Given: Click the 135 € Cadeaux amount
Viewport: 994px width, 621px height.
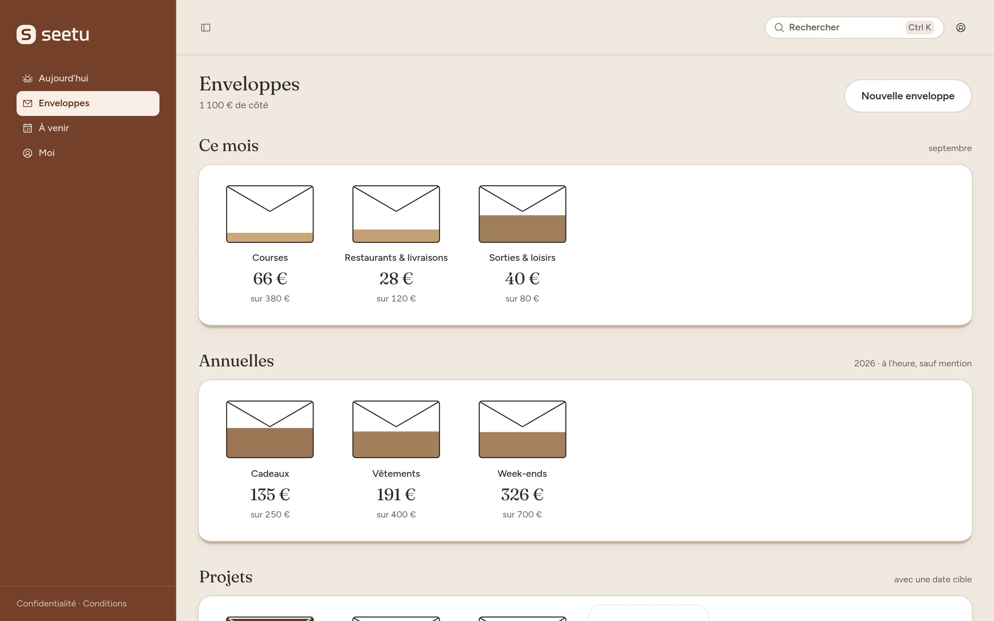Looking at the screenshot, I should 270,494.
